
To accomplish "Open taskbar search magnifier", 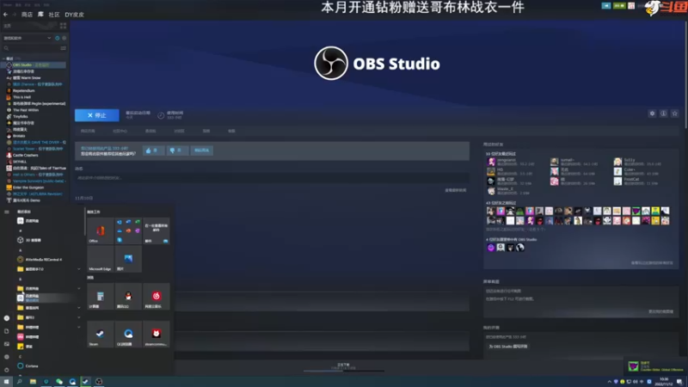I will [19, 382].
